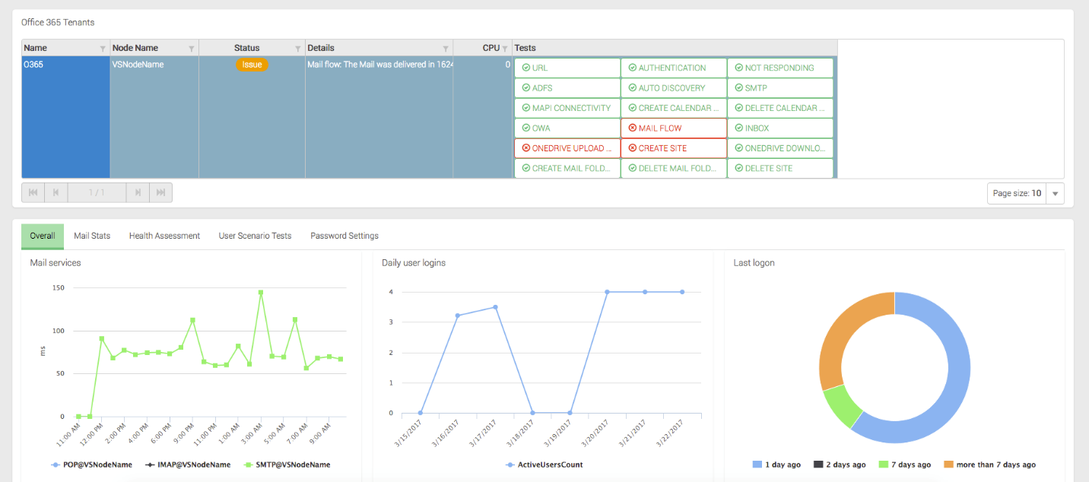Toggle the IMAP@VSNodeName series in the legend
The image size is (1089, 482).
pos(189,465)
